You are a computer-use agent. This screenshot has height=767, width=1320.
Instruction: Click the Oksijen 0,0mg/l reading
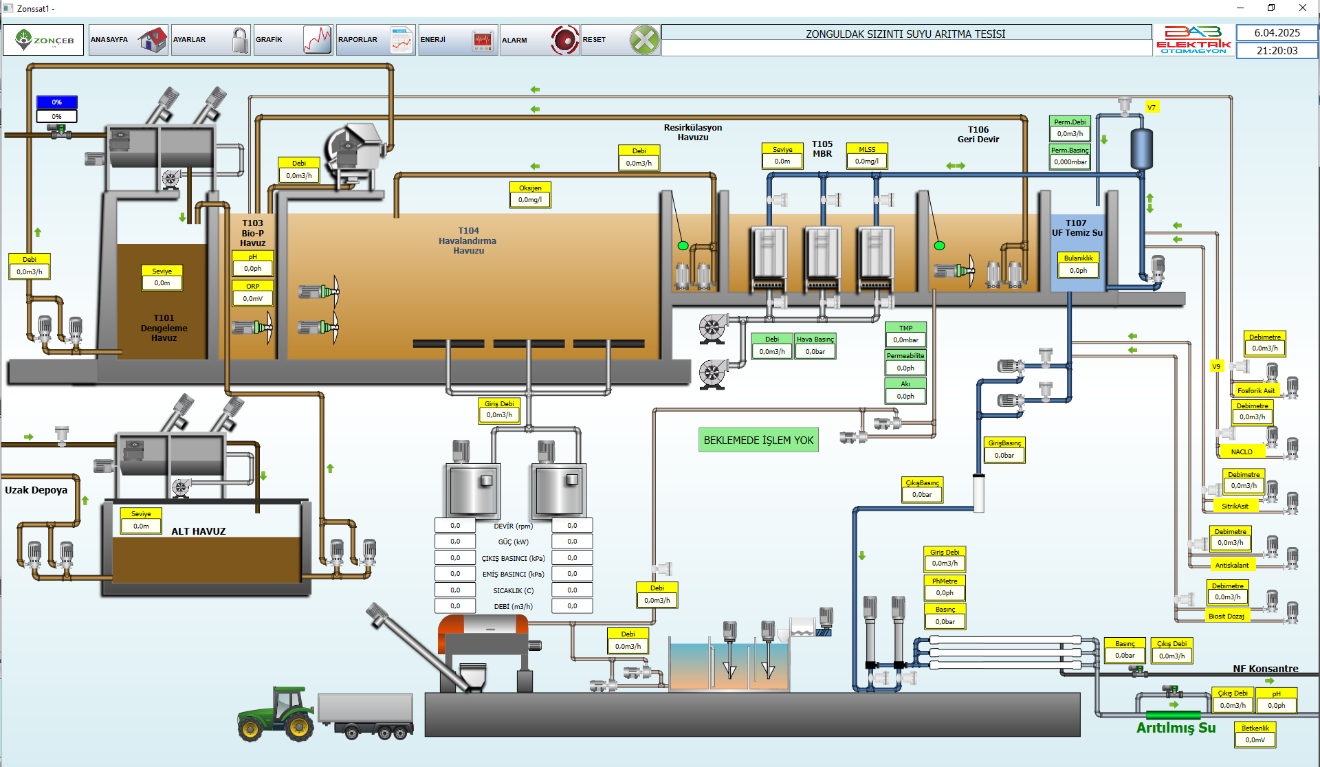pos(530,200)
